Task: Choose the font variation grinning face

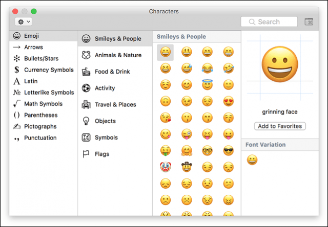Action: click(x=252, y=160)
